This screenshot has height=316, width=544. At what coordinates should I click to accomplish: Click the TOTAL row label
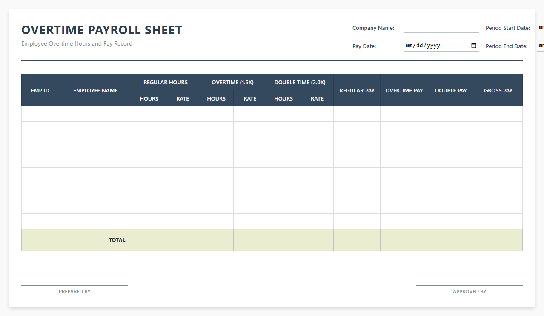pos(117,240)
